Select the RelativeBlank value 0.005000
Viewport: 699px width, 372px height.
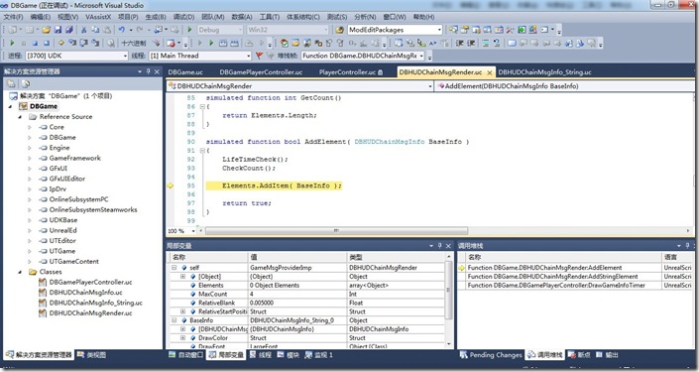click(262, 303)
